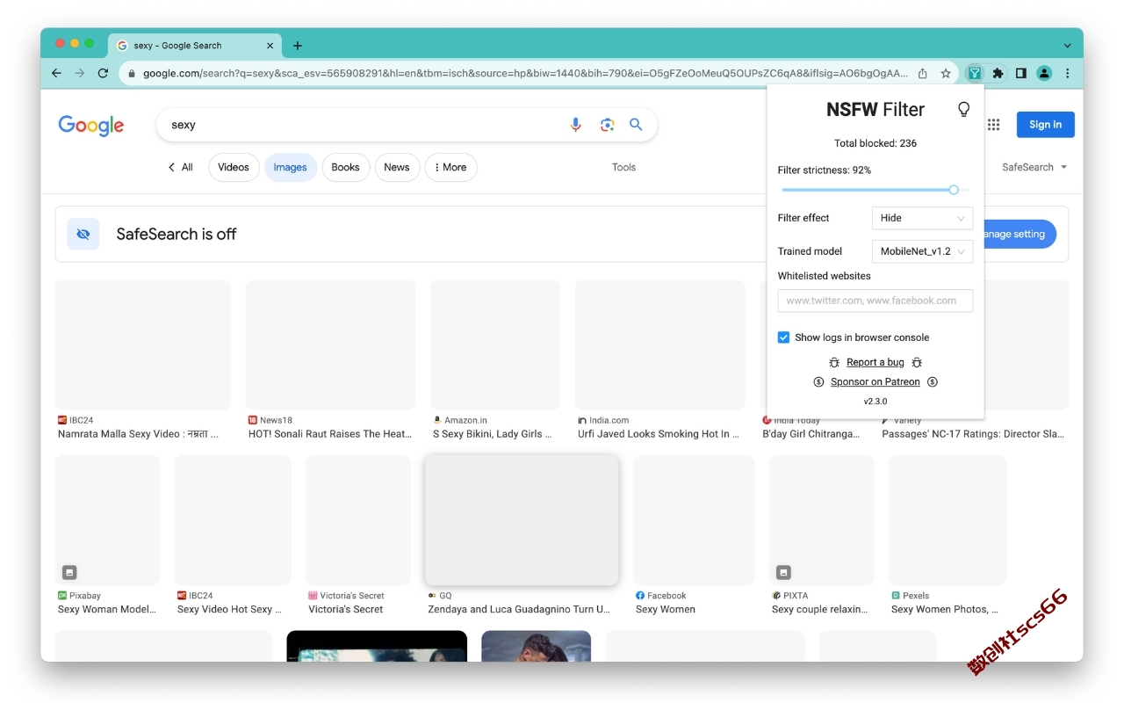Click the v2.3.0 version text
Viewport: 1124px width, 703px height.
(x=875, y=402)
